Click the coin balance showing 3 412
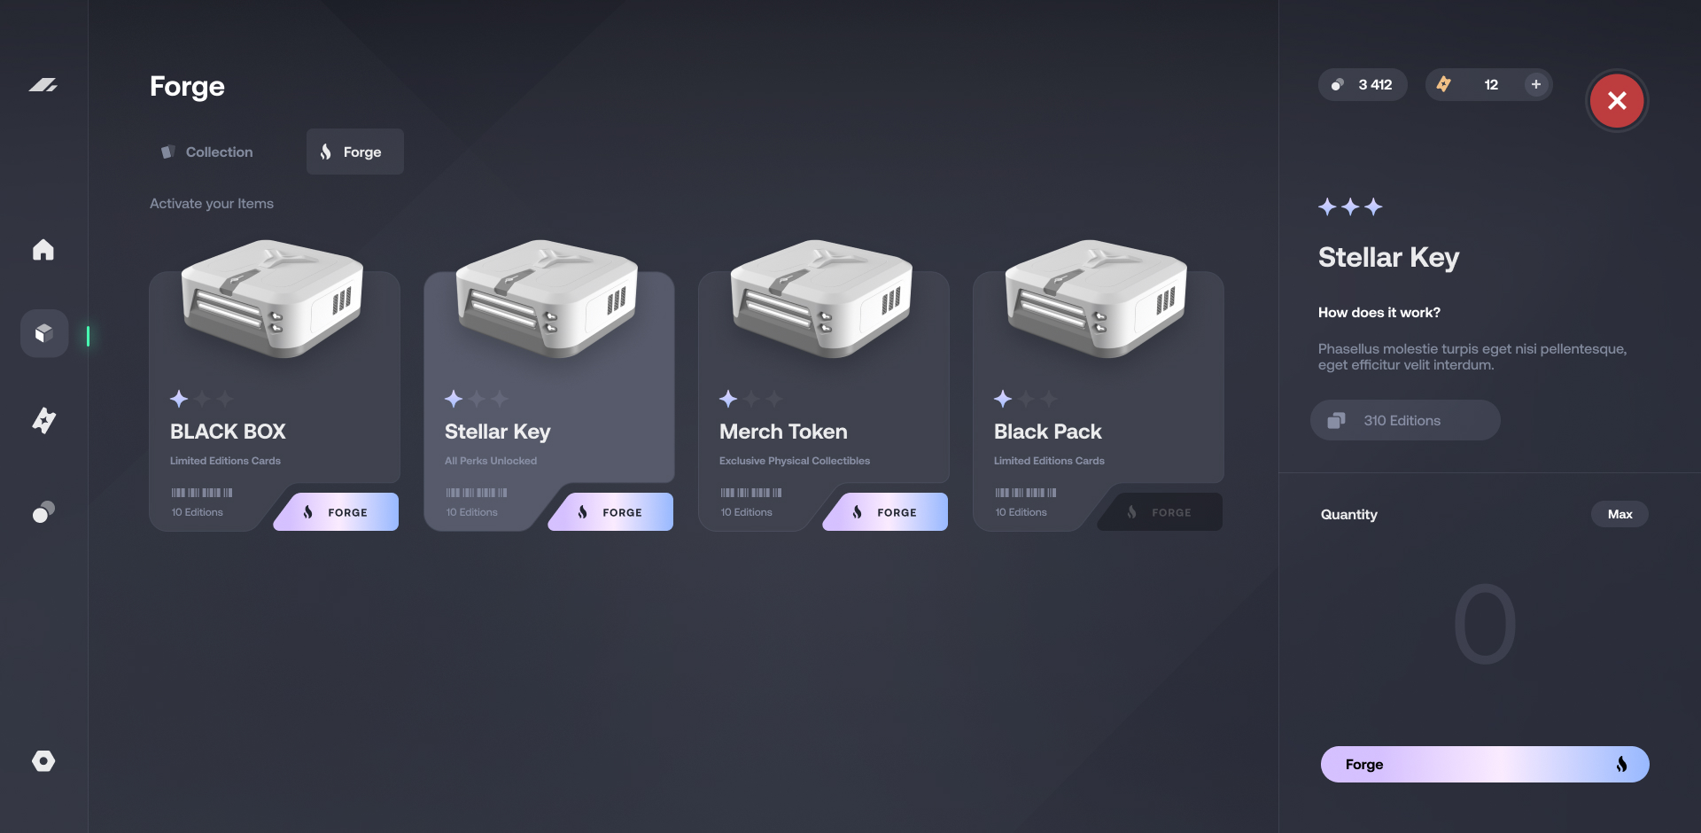Image resolution: width=1701 pixels, height=833 pixels. tap(1363, 84)
